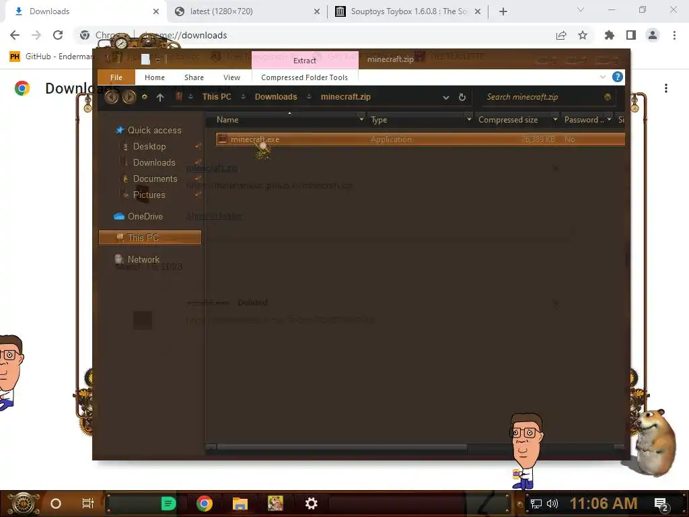Click This PC in the breadcrumb path
This screenshot has height=517, width=689.
click(217, 97)
